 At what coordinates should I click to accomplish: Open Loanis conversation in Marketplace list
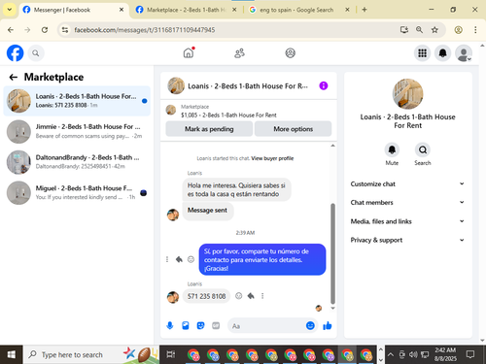(77, 101)
